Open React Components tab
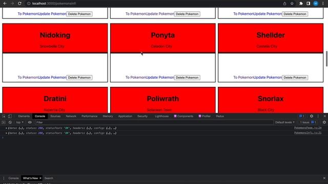The image size is (328, 184). 183,116
